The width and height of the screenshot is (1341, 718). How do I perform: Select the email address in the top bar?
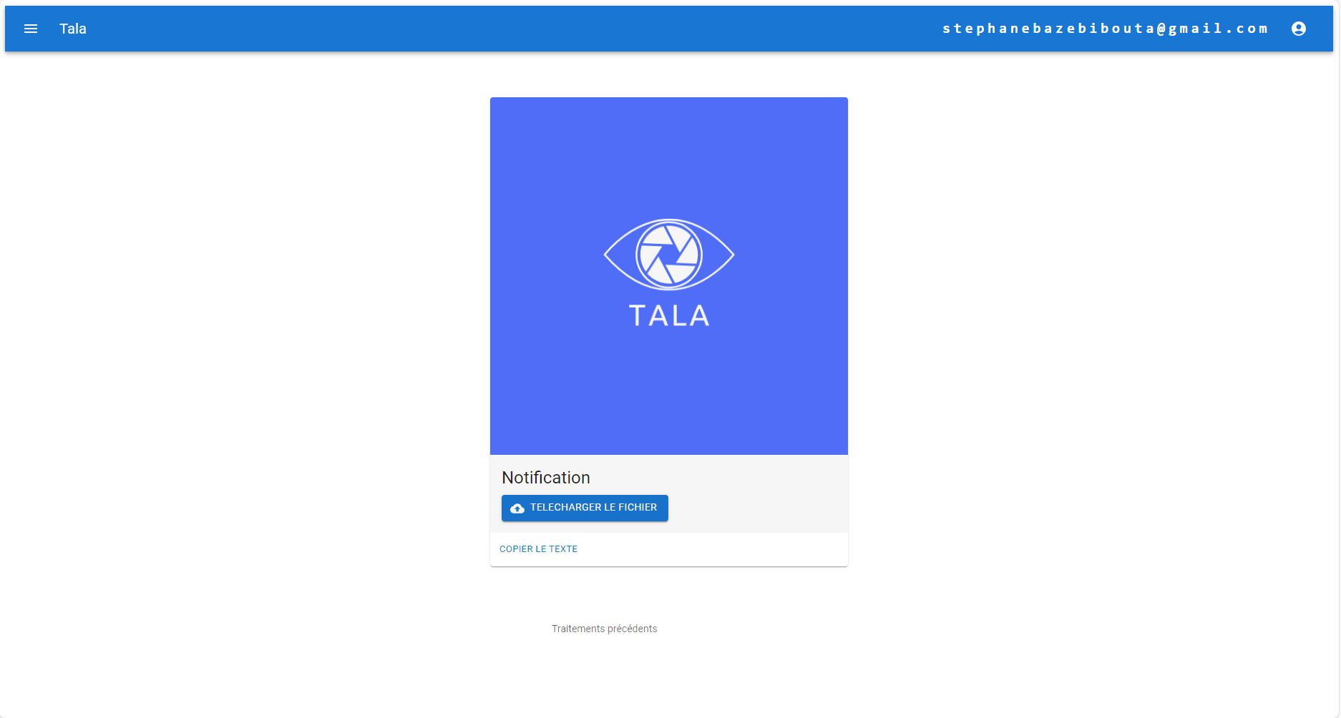pos(1105,29)
